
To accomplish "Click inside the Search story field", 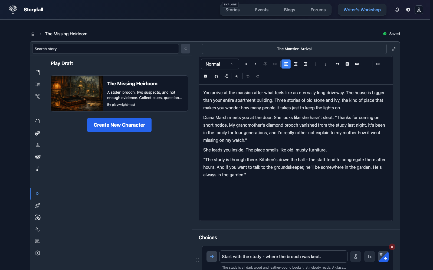I will click(x=106, y=49).
